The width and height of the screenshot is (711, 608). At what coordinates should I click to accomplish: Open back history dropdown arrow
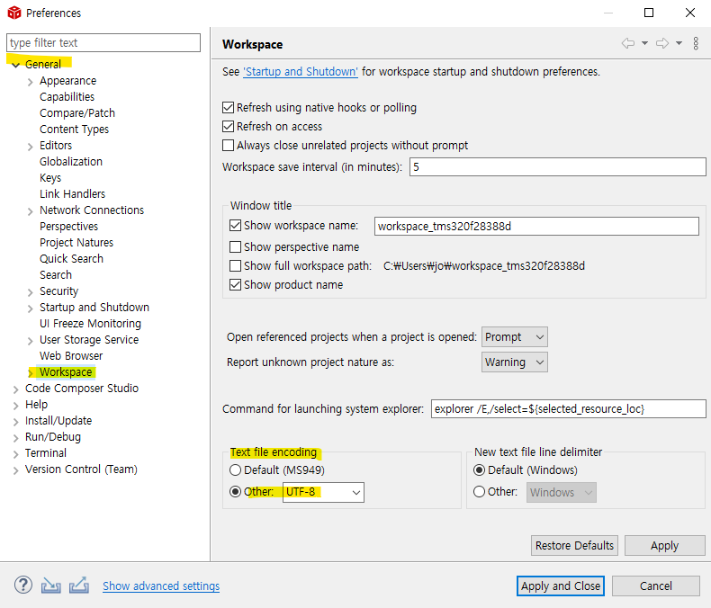pos(644,43)
